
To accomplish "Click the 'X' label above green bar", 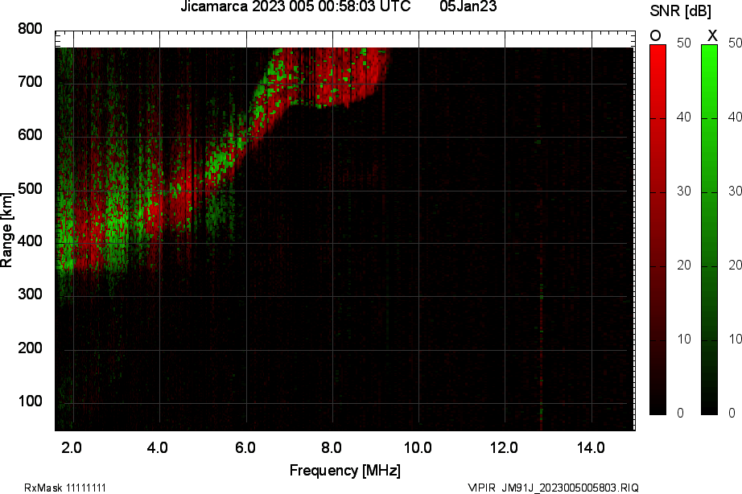I will point(711,35).
